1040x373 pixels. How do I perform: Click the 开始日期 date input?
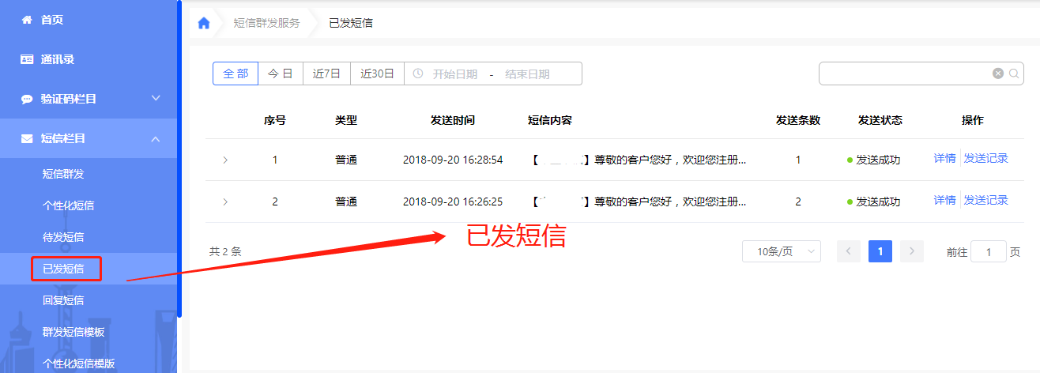coord(455,74)
